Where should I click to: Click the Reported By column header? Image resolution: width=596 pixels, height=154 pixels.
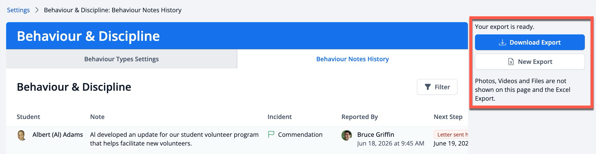click(x=360, y=117)
